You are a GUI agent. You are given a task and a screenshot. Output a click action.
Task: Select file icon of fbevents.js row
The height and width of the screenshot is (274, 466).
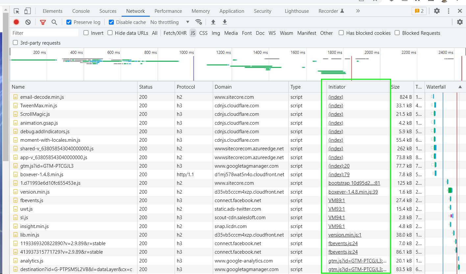coord(15,200)
